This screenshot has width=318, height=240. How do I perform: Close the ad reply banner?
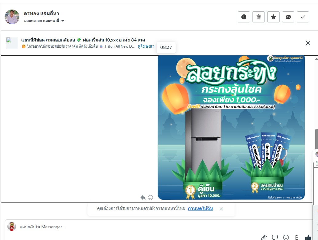(x=308, y=43)
